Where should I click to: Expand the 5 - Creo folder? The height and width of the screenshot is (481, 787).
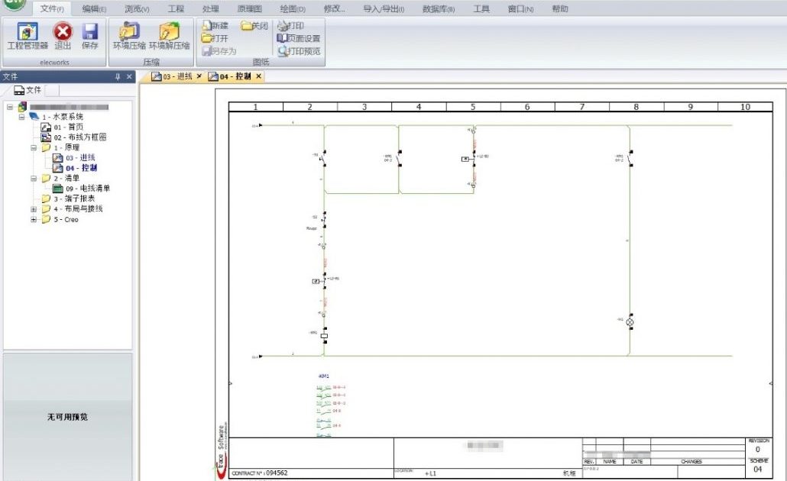pyautogui.click(x=34, y=220)
